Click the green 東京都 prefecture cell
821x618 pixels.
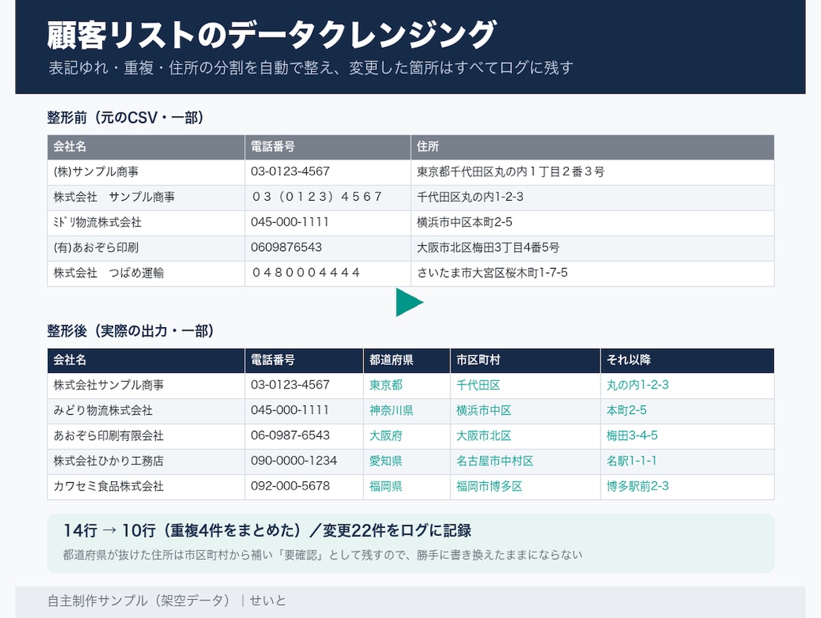tap(407, 386)
